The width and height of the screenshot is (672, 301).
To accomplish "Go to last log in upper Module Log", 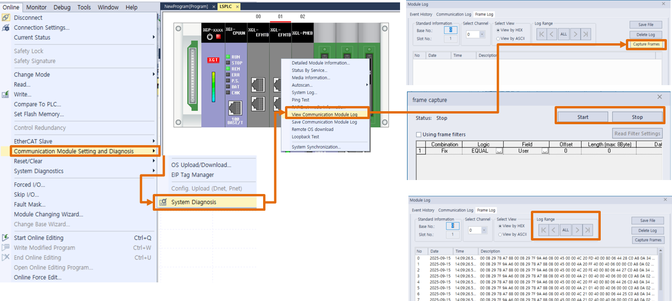I will pyautogui.click(x=586, y=34).
